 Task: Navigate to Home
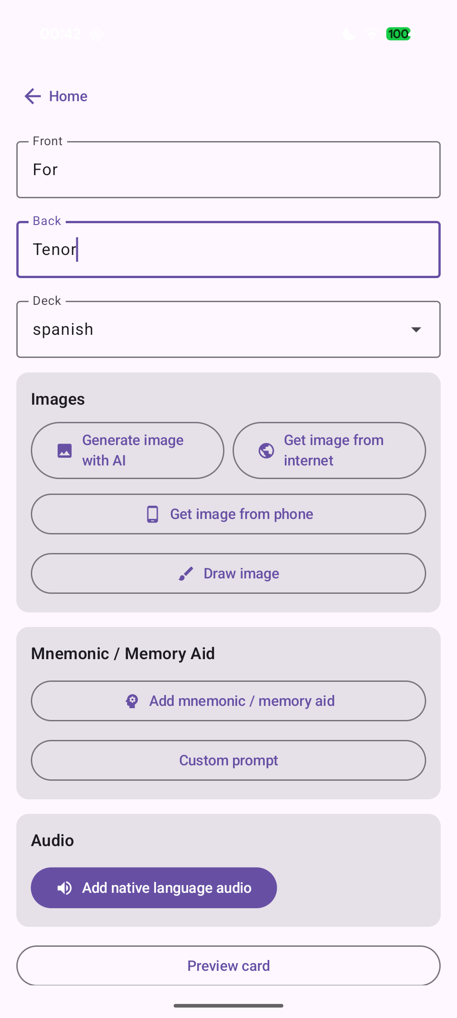68,96
